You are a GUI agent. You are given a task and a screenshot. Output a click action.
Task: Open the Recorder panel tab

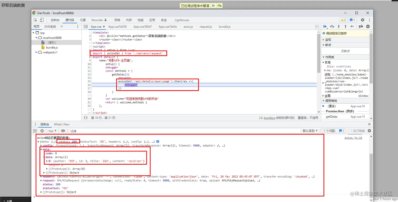[x=99, y=20]
